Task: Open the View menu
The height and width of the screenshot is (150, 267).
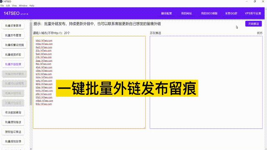Action: 14,5
